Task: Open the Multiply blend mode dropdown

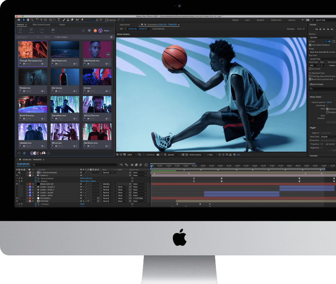Action: [108, 184]
